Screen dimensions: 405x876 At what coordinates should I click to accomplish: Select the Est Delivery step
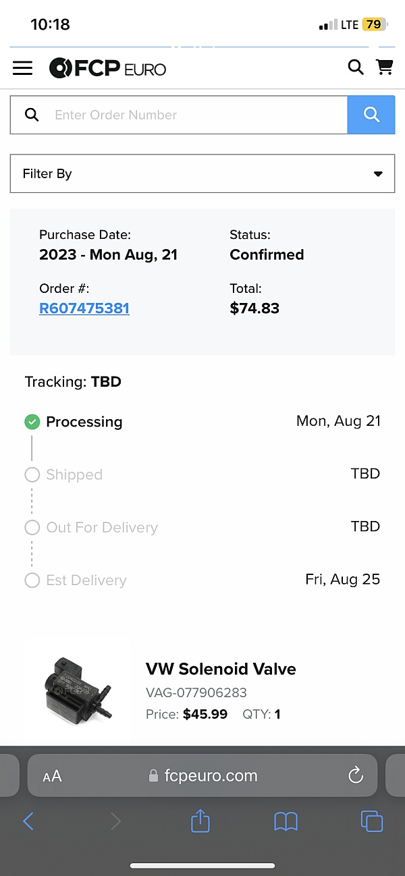click(86, 580)
